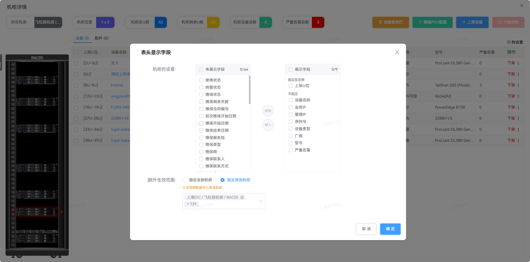Check the 使用状态 field checkbox
The image size is (530, 262).
click(x=201, y=80)
